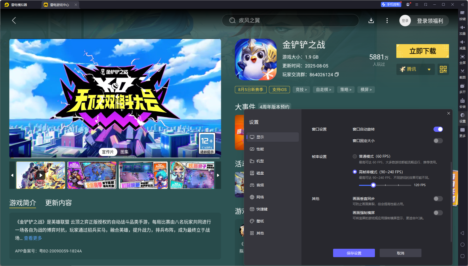Open the 多开 multi-instance icon
The image size is (468, 266).
pos(462,88)
